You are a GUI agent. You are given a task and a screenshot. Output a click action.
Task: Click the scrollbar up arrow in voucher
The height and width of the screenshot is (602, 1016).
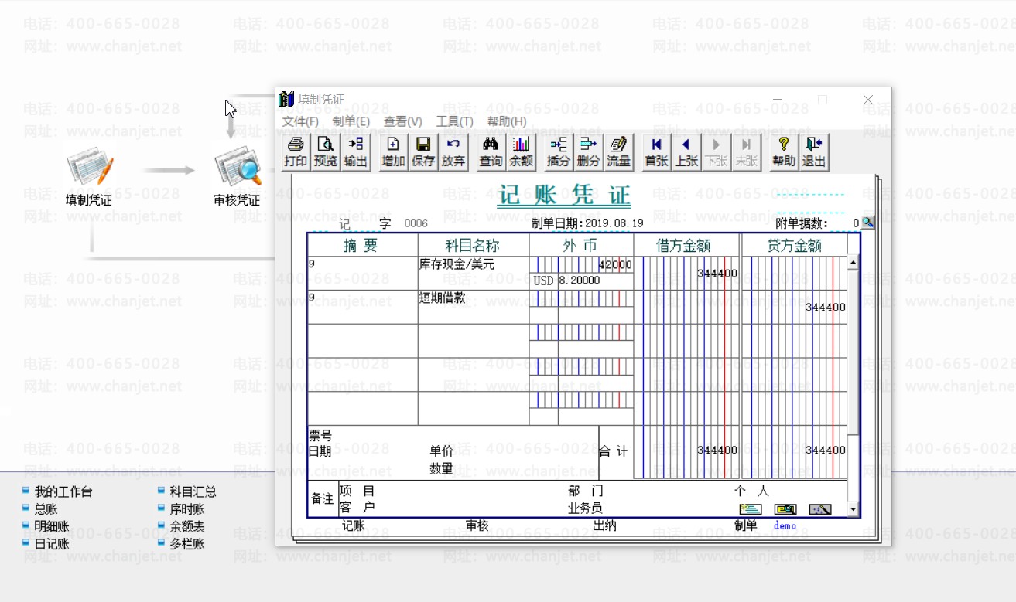(x=854, y=264)
